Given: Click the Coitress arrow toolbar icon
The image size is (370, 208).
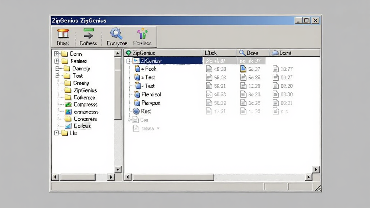Looking at the screenshot, I should tap(89, 34).
